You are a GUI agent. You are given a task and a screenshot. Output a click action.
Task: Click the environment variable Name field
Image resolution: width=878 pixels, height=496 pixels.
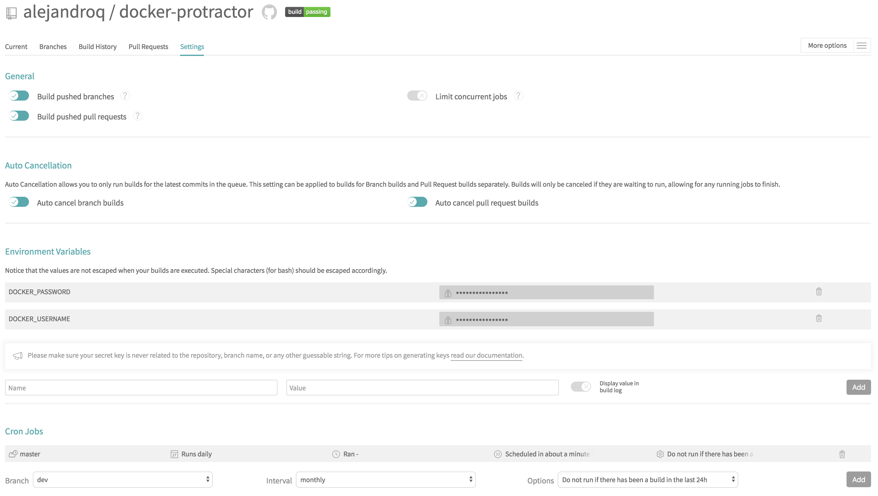tap(141, 388)
